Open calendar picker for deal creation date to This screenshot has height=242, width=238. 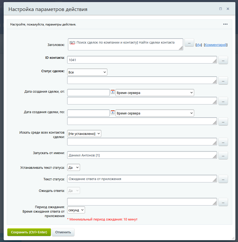click(x=113, y=112)
